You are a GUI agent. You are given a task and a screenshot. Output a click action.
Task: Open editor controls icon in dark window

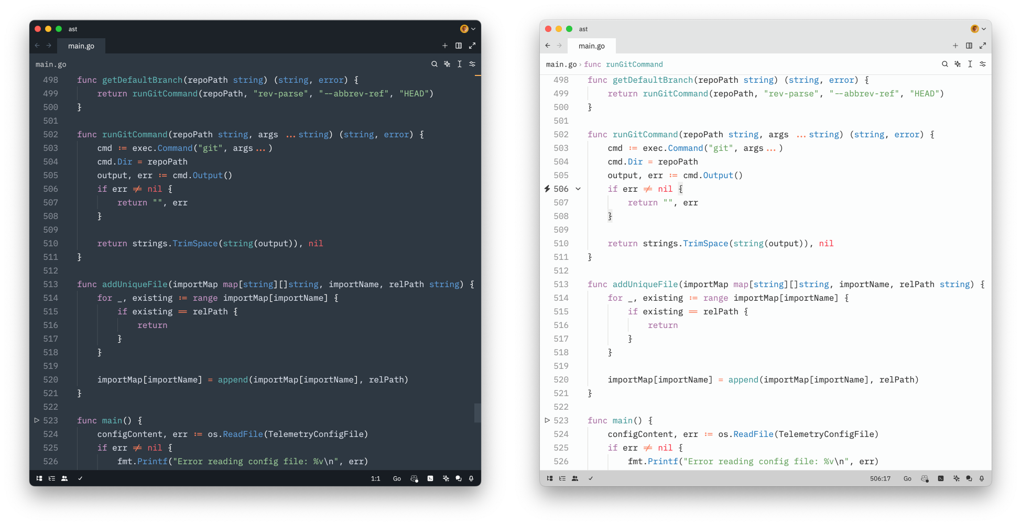pos(472,64)
